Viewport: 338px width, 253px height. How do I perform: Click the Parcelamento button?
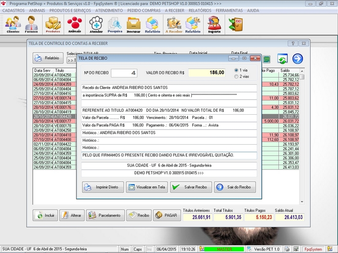(x=105, y=215)
